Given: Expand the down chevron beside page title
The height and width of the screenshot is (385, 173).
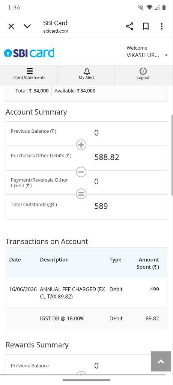Looking at the screenshot, I should pos(27,26).
